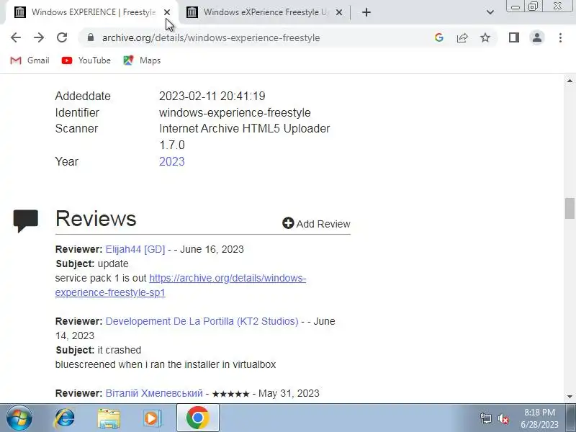Click the muted volume tray icon
The height and width of the screenshot is (432, 576).
[x=503, y=418]
